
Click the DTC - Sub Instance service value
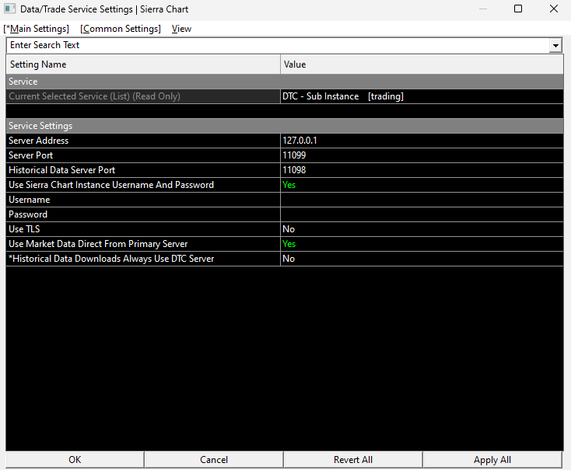click(x=422, y=96)
